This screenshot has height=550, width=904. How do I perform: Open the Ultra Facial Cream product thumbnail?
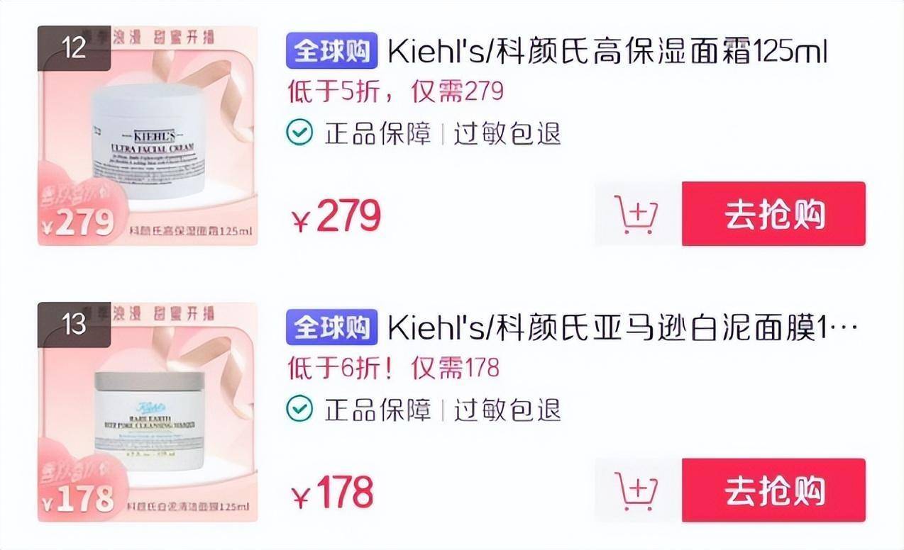coord(148,136)
